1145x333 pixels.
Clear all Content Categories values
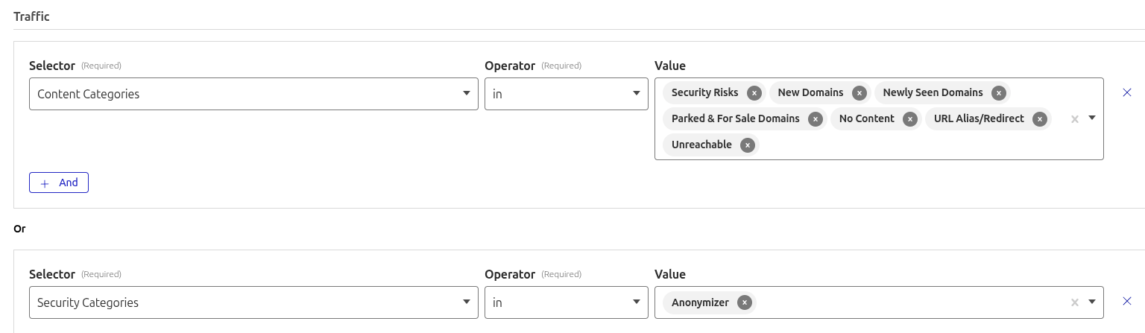(x=1074, y=119)
